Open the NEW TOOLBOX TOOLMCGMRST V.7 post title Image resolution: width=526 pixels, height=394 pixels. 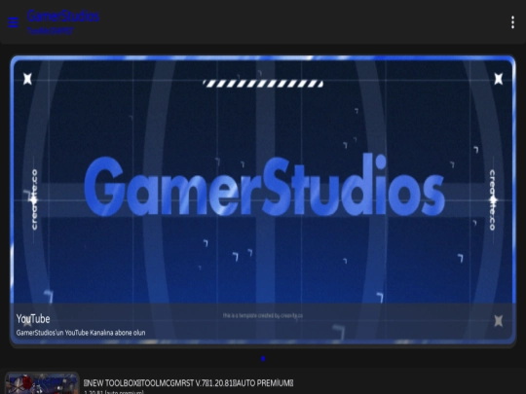coord(189,383)
